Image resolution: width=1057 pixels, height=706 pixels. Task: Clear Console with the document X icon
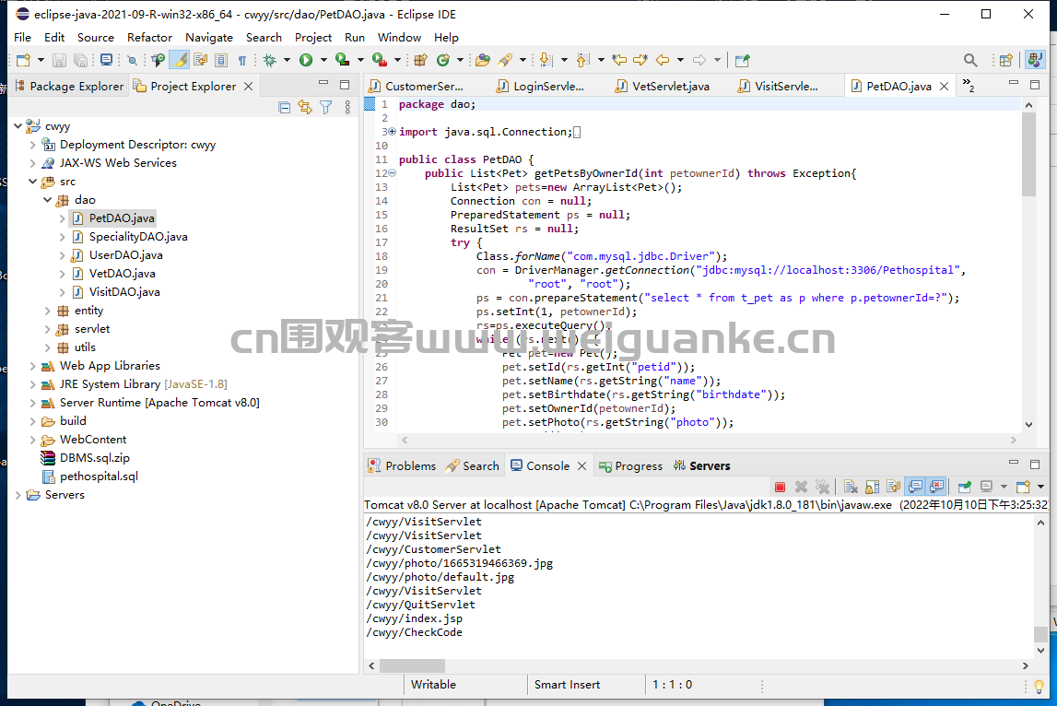click(x=851, y=487)
